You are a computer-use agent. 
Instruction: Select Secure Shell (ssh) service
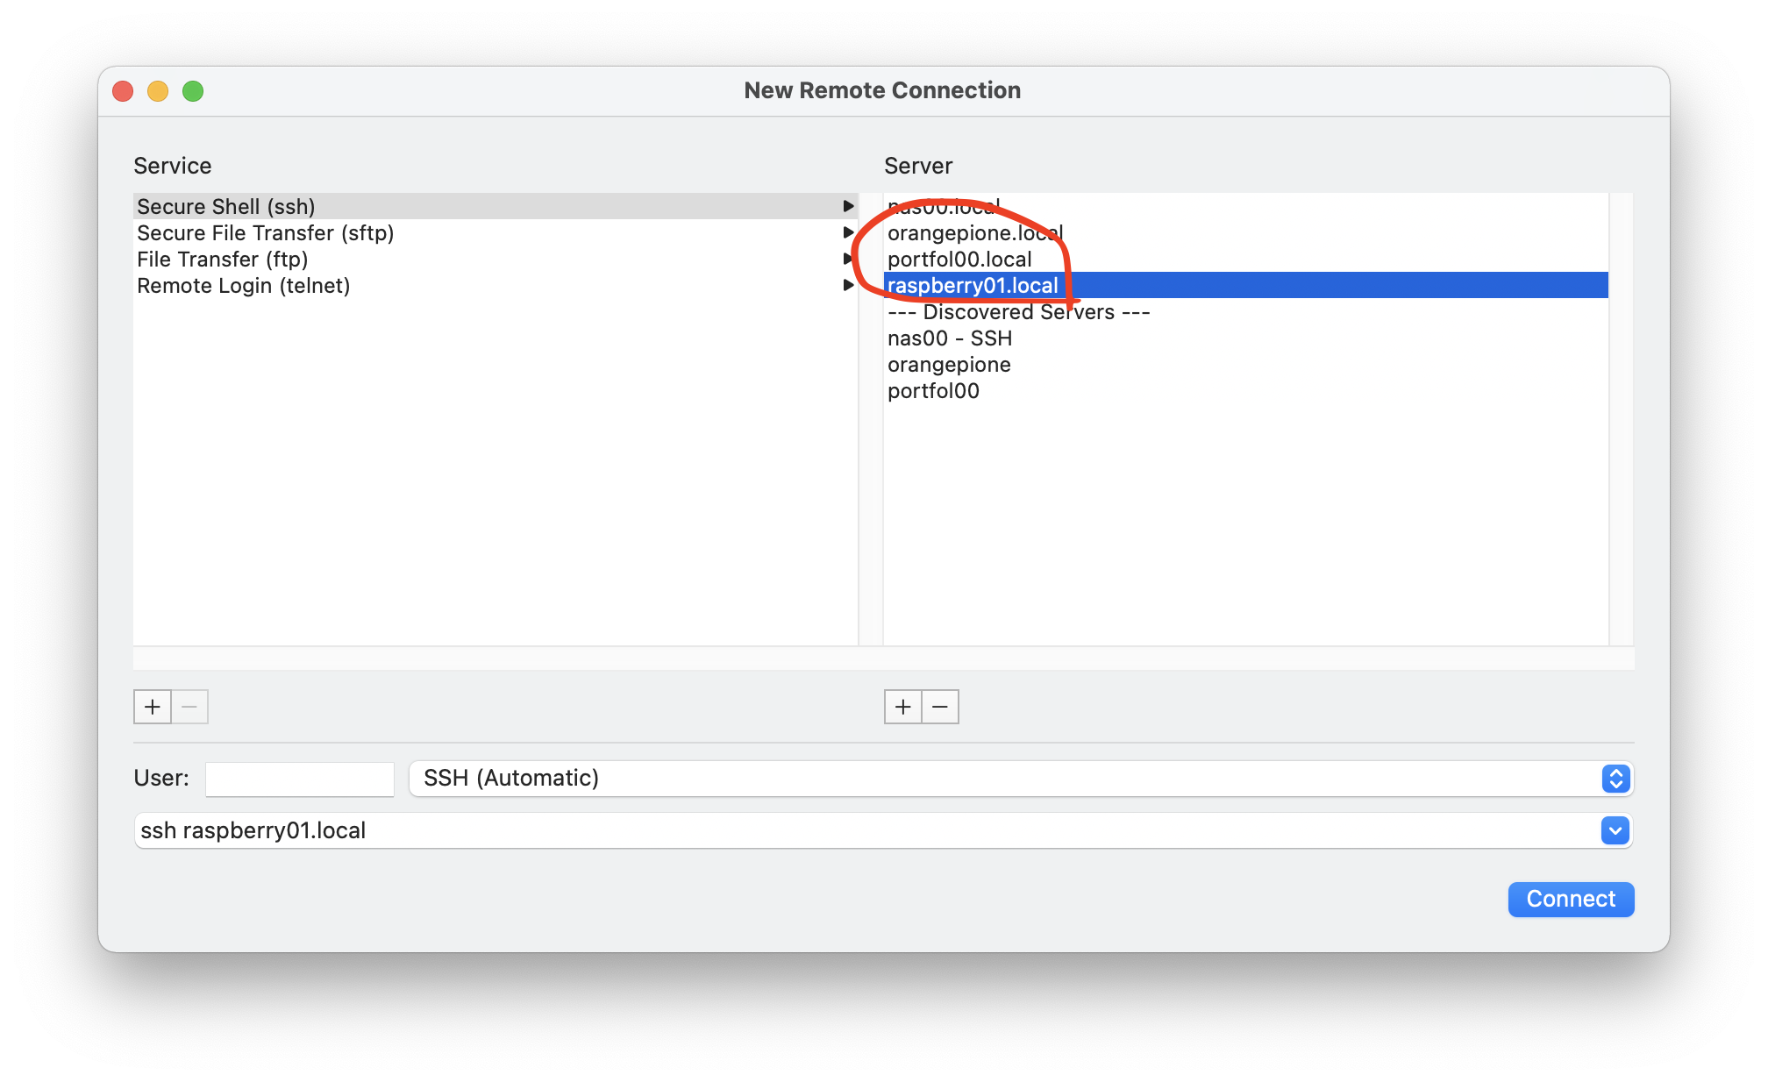pos(225,207)
